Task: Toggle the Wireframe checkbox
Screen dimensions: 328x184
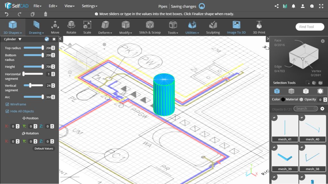Action: pos(7,104)
